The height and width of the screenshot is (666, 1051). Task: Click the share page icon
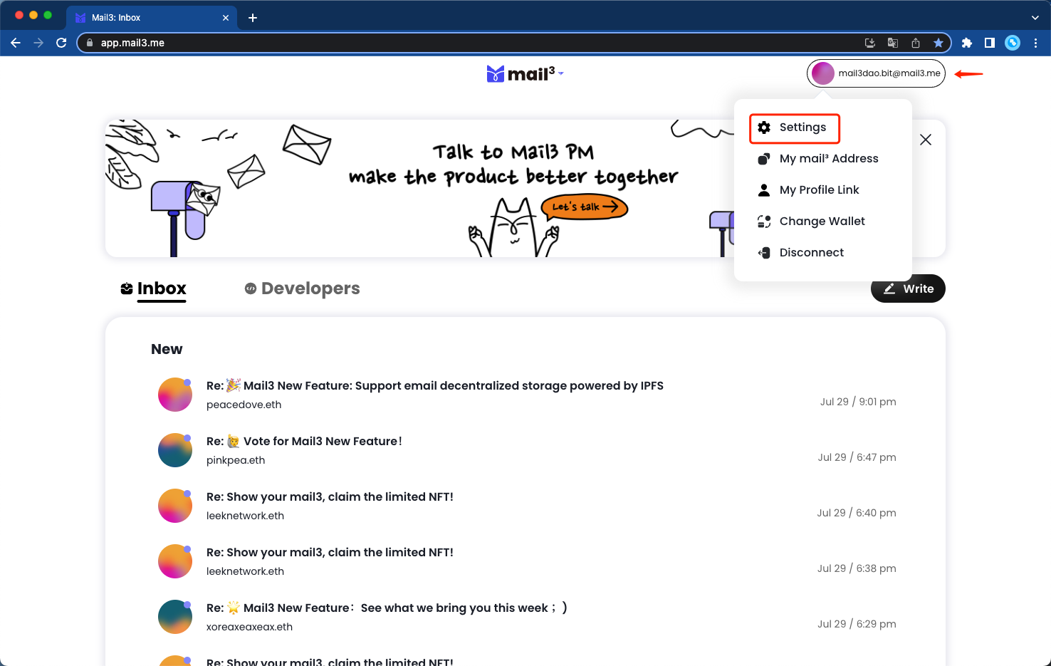click(x=916, y=43)
